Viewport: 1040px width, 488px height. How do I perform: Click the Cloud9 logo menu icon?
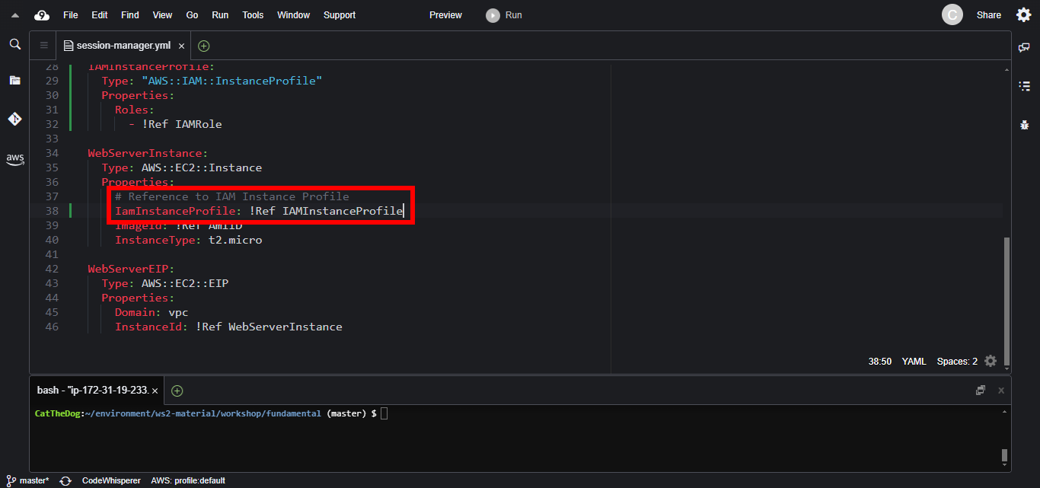coord(42,15)
